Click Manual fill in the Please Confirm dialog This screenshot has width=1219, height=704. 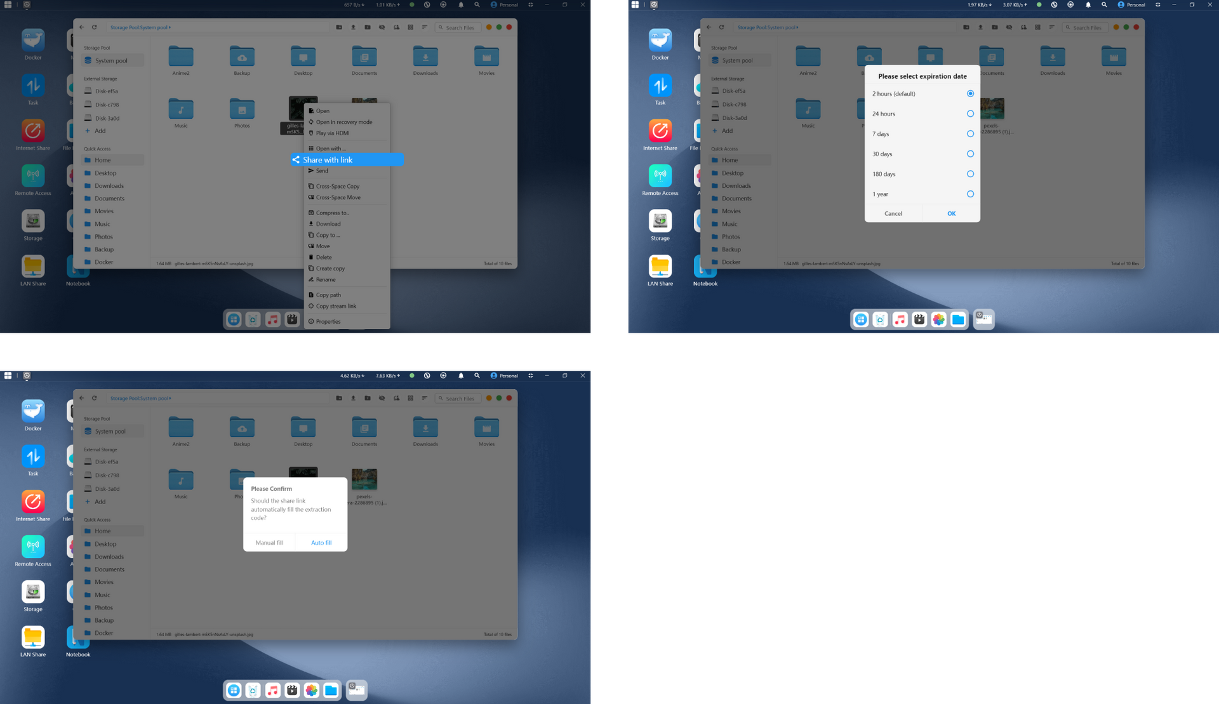coord(269,543)
